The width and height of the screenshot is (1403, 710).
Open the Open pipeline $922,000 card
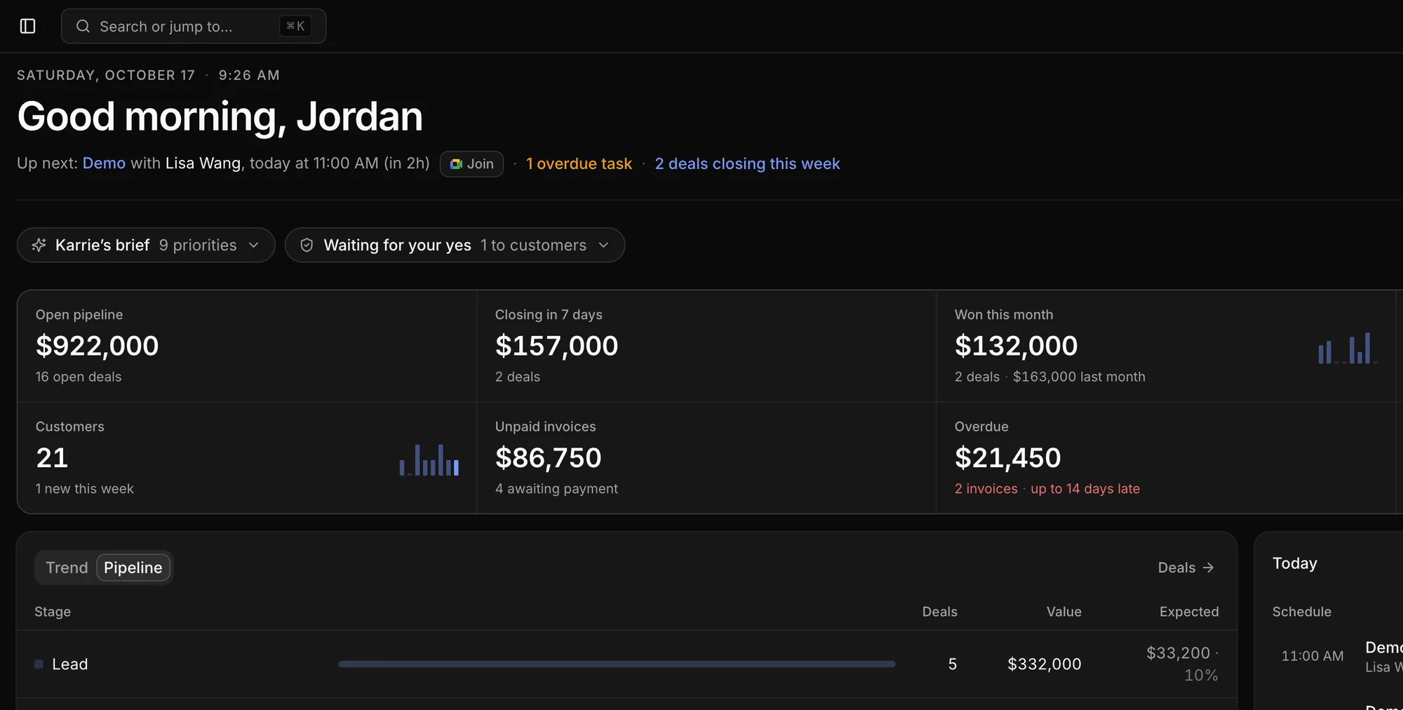[x=247, y=346]
